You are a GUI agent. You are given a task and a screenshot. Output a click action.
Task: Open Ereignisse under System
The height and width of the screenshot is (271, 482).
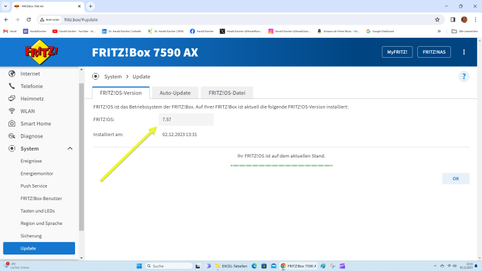tap(31, 161)
